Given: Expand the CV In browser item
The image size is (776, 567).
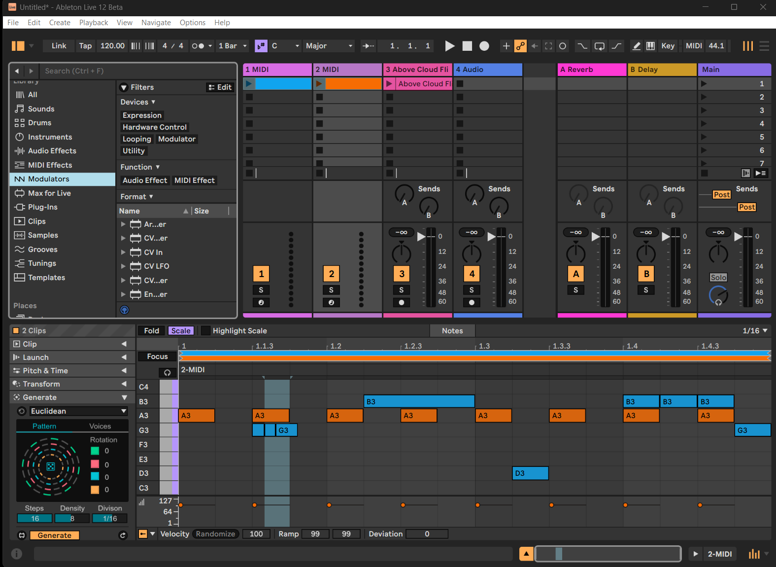Looking at the screenshot, I should pos(123,252).
